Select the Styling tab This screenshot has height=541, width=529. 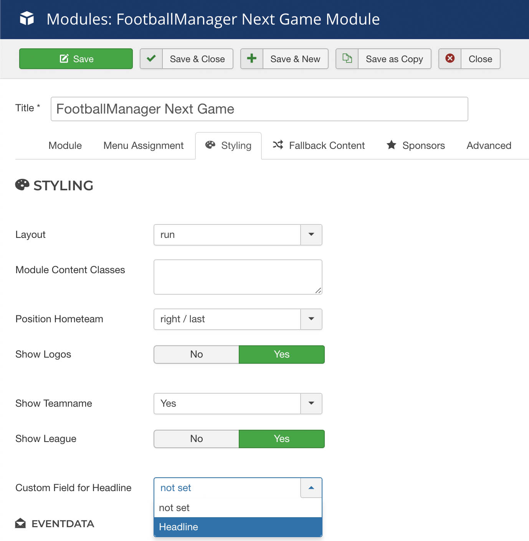[x=228, y=145]
